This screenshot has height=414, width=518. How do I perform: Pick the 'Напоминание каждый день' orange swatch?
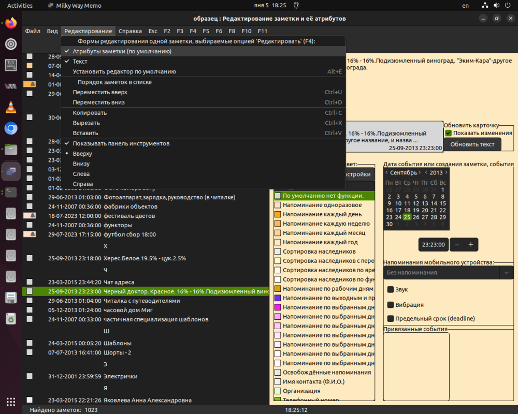278,214
